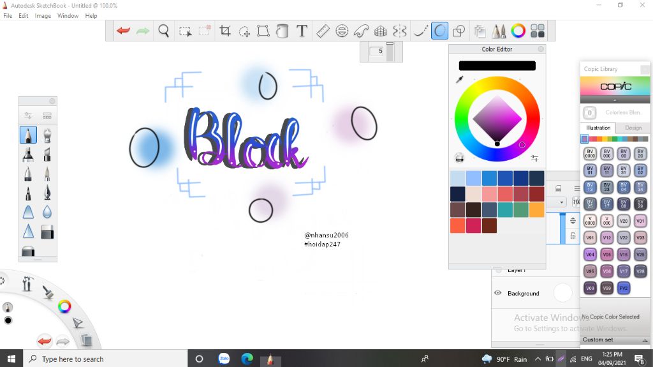
Task: Open the Brush Palette from toolbar
Action: 499,31
